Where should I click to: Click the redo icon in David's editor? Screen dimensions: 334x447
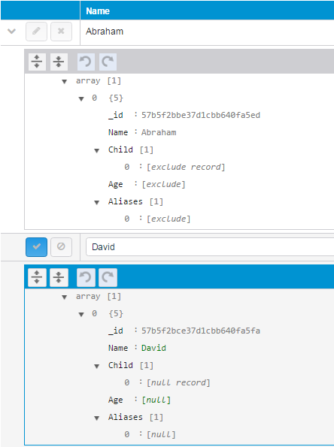pyautogui.click(x=108, y=277)
